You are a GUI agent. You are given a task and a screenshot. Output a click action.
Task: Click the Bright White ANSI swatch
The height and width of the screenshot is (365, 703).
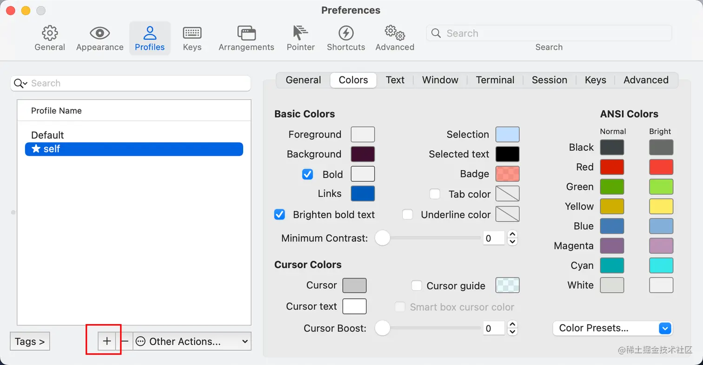click(661, 285)
